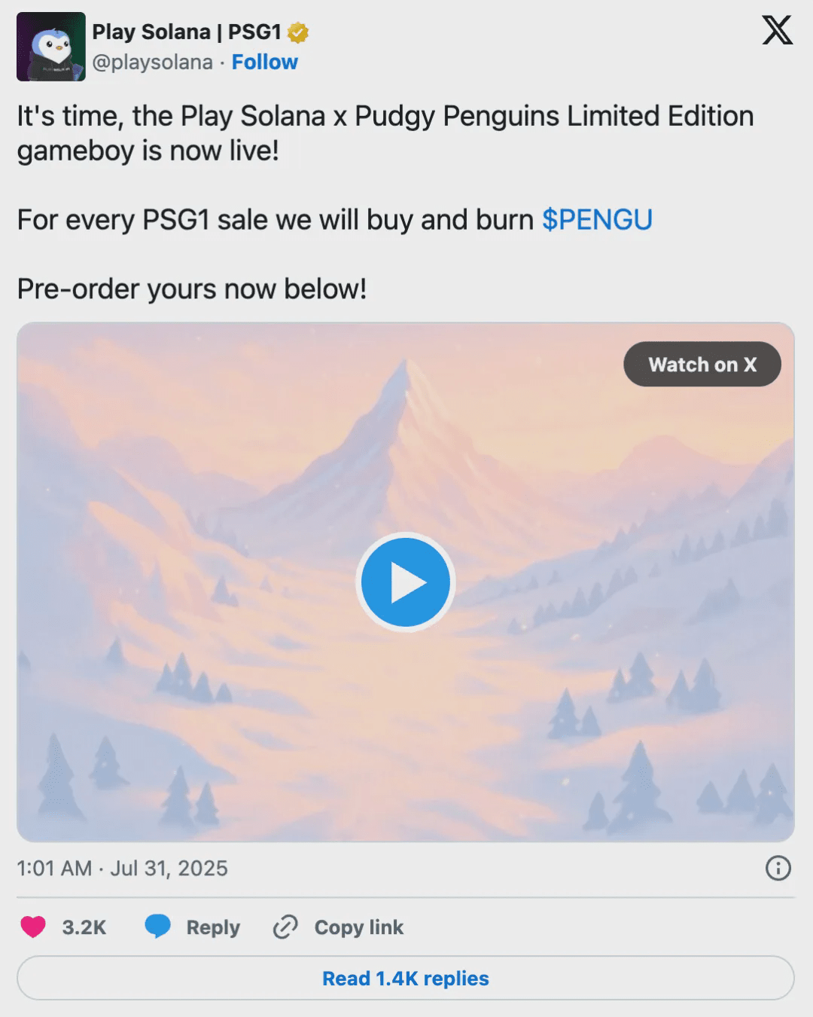Click the Copy link text
Viewport: 813px width, 1017px height.
[358, 927]
